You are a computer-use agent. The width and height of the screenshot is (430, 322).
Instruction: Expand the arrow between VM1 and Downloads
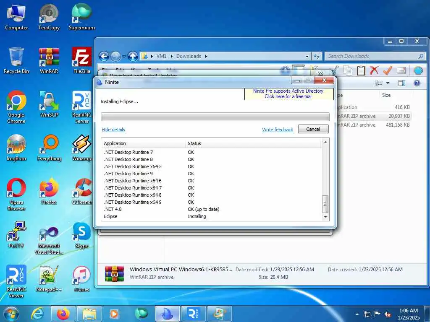click(172, 57)
